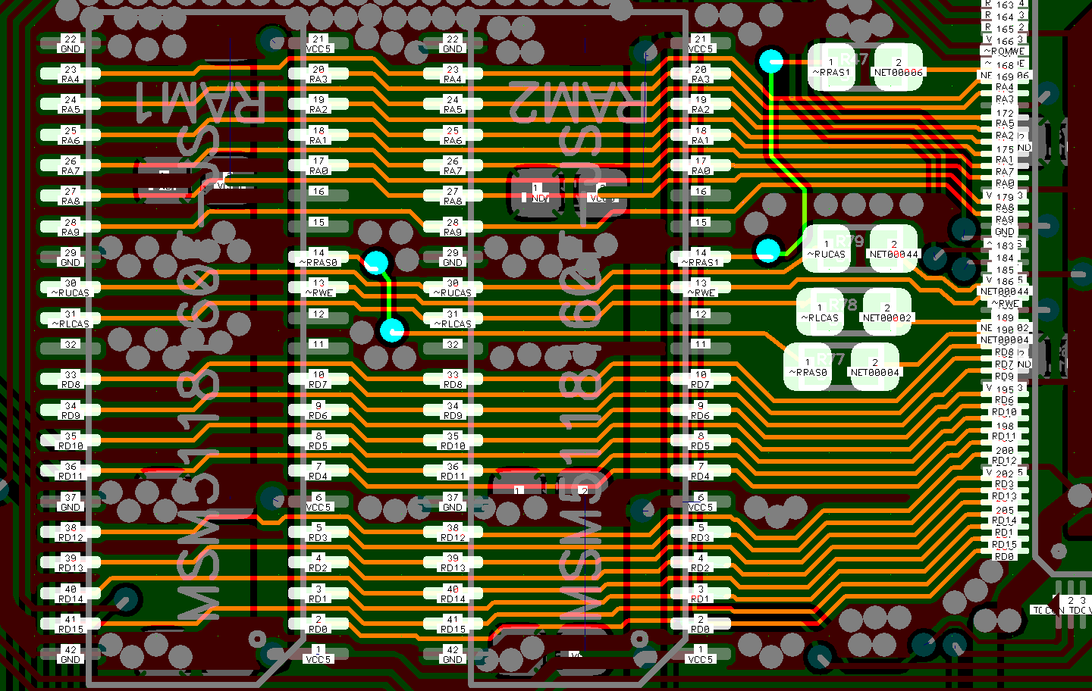Image resolution: width=1092 pixels, height=691 pixels.
Task: Select R77 pad 2 labeled NET00004
Action: click(x=874, y=367)
